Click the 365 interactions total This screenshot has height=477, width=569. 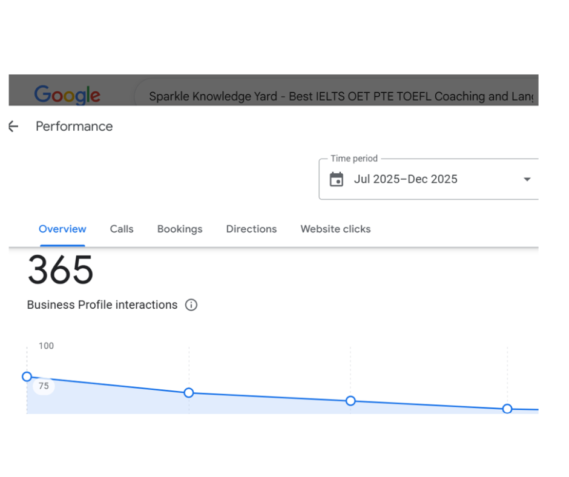coord(61,270)
